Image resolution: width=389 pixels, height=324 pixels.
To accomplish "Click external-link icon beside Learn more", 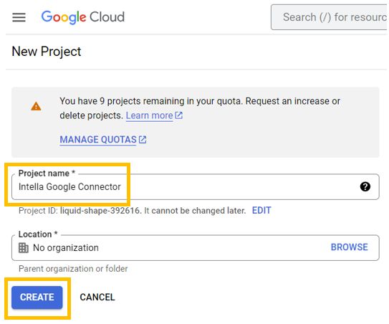I will (x=179, y=115).
